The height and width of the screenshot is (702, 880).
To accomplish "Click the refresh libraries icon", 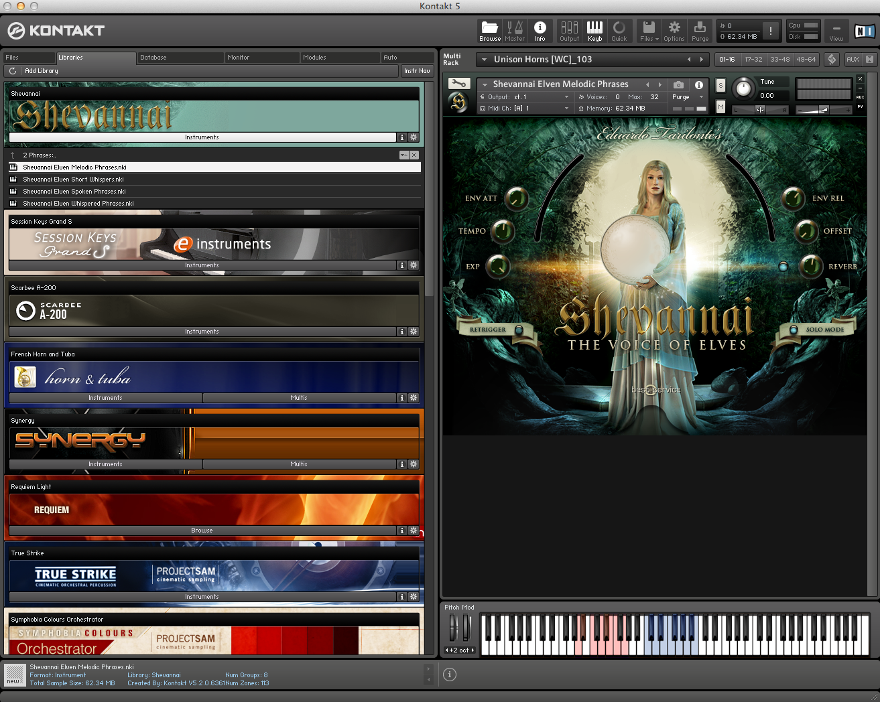I will click(x=13, y=71).
